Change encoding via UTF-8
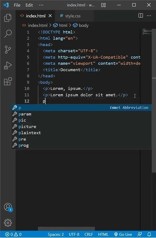 point(74,234)
